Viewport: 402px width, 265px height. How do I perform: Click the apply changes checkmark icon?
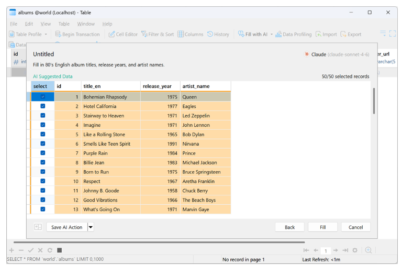click(x=31, y=250)
